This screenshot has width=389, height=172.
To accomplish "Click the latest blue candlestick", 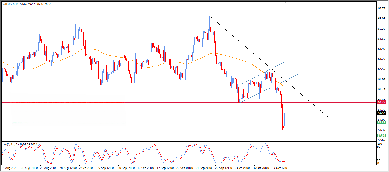I will tap(285, 118).
